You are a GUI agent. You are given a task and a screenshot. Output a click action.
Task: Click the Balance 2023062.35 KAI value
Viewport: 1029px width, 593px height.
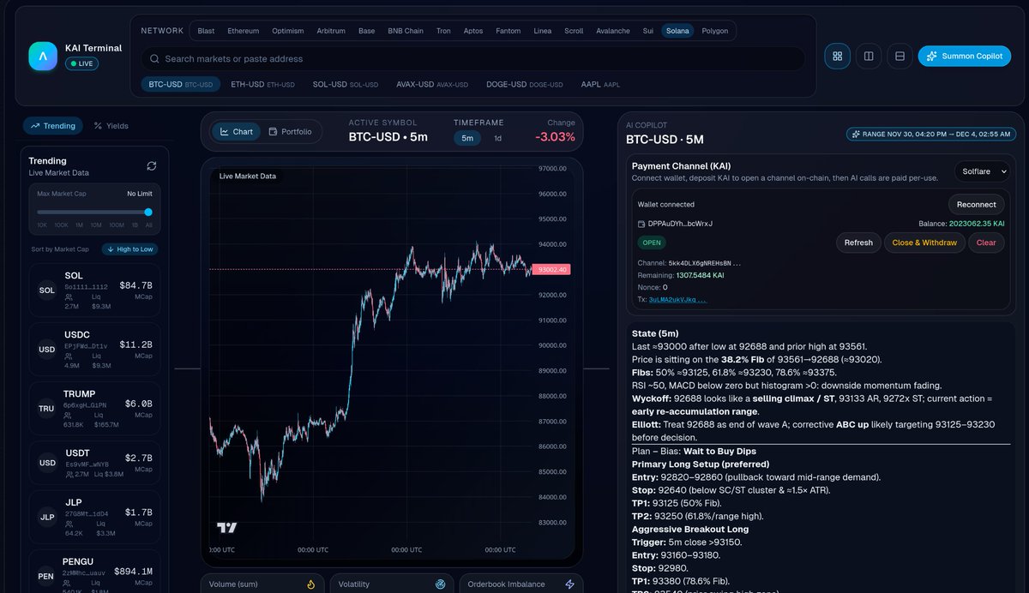point(977,224)
